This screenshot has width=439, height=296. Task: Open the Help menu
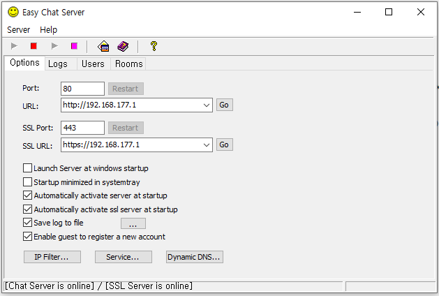[48, 30]
